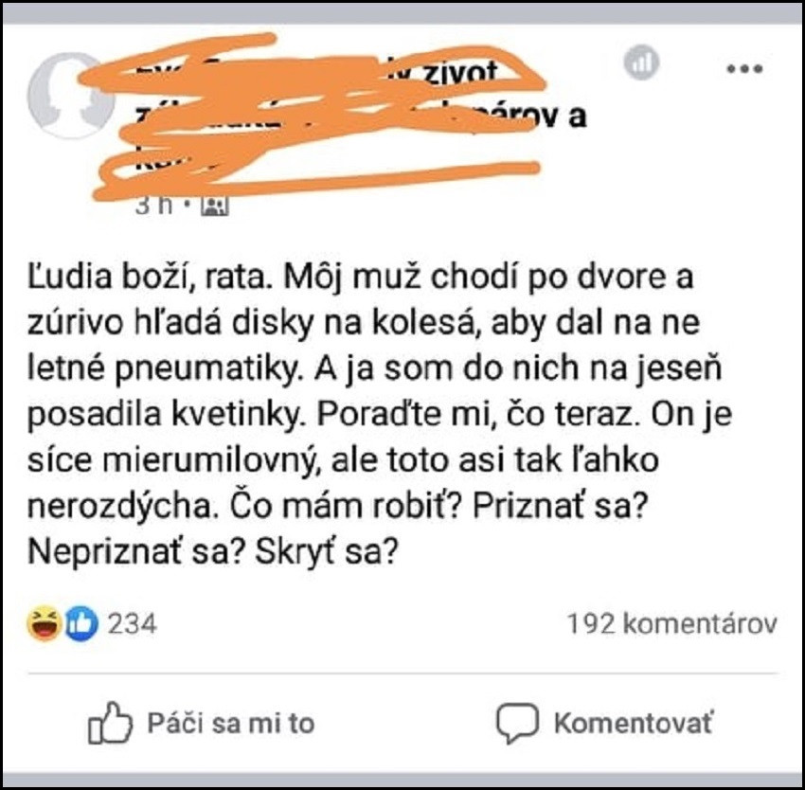Click the speech bubble comment icon
The height and width of the screenshot is (790, 805).
pyautogui.click(x=517, y=723)
